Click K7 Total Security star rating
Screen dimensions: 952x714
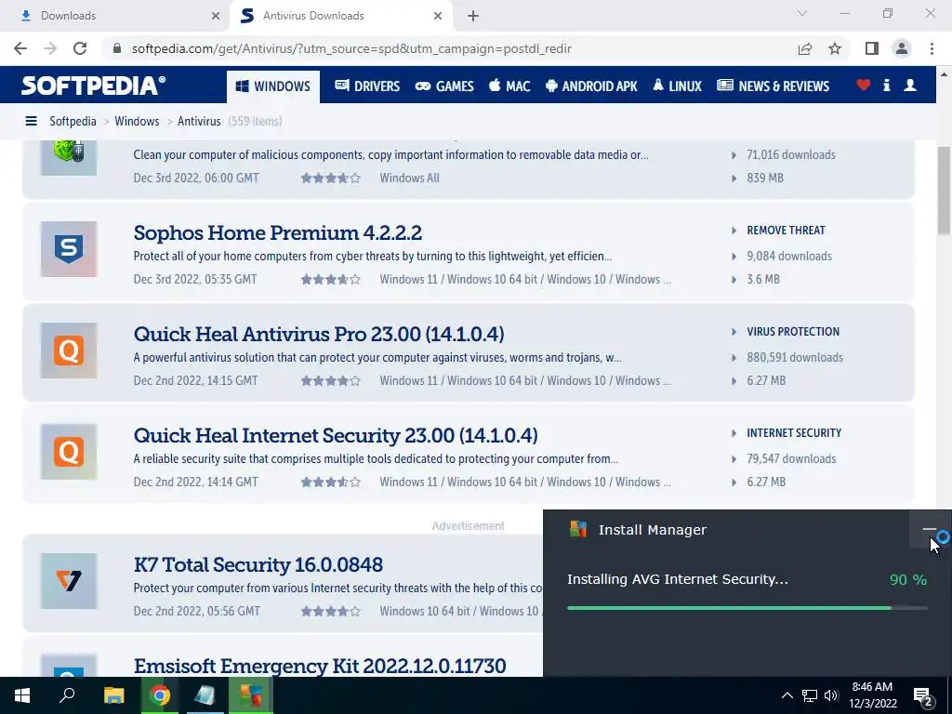tap(331, 612)
